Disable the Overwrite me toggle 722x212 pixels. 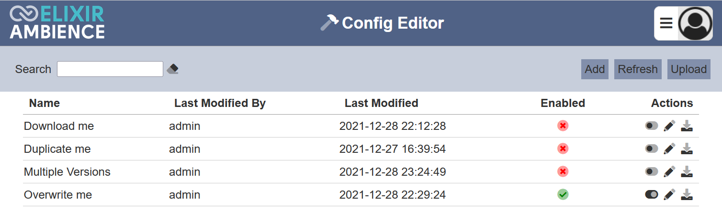click(652, 194)
